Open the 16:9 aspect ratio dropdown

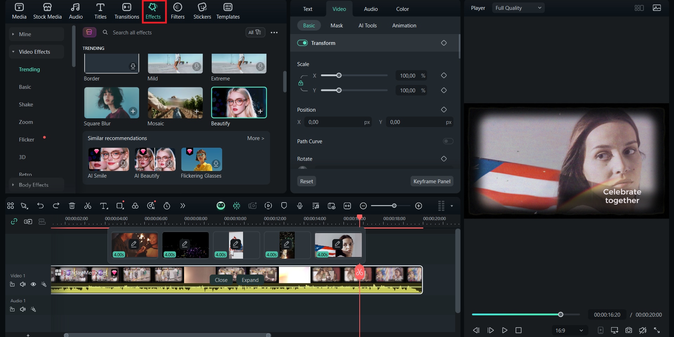569,330
